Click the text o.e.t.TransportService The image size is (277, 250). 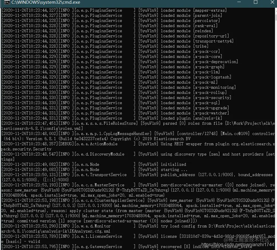[x=101, y=175]
